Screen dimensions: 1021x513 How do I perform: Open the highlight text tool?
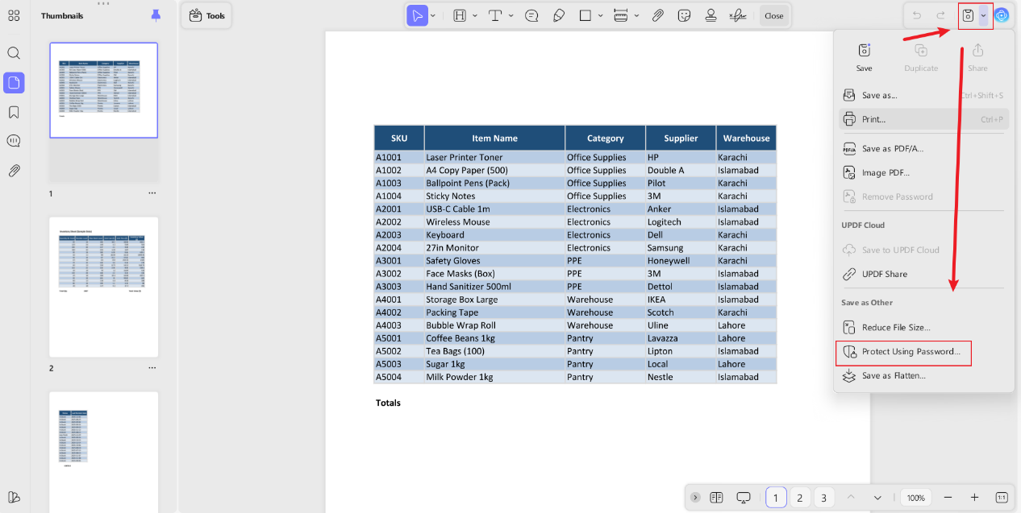(x=460, y=15)
